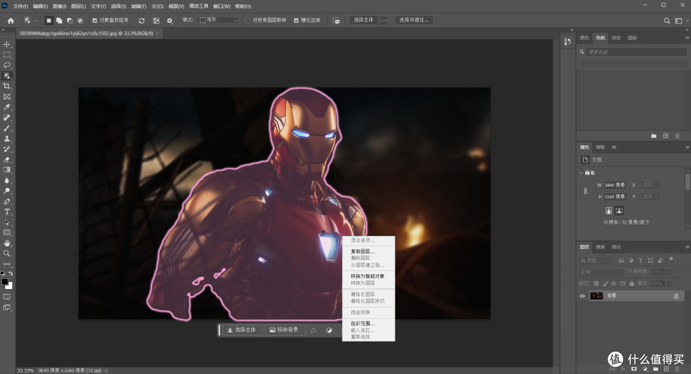Choose 色彩范围... from context menu

point(363,323)
